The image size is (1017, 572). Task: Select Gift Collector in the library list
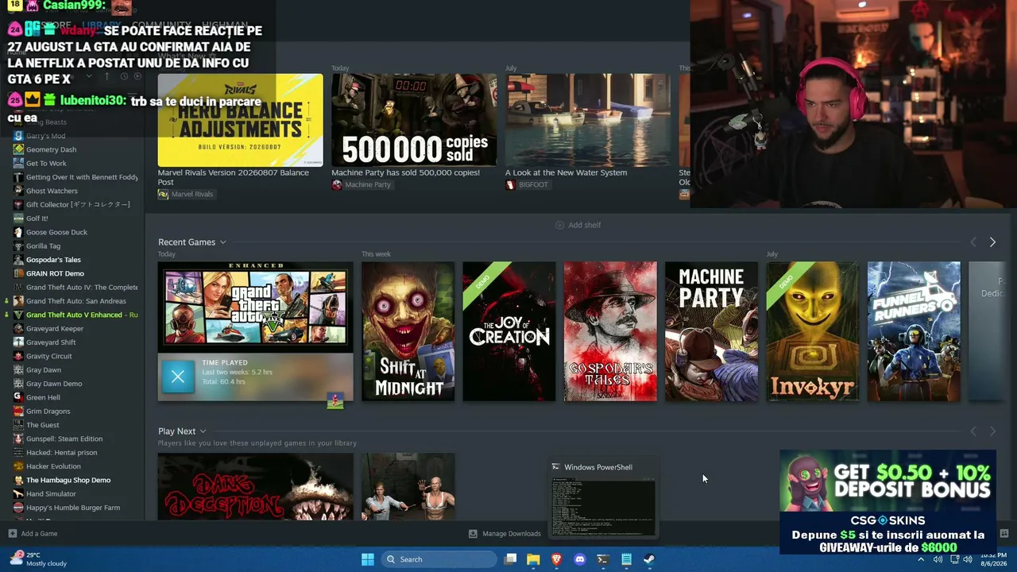pyautogui.click(x=78, y=205)
